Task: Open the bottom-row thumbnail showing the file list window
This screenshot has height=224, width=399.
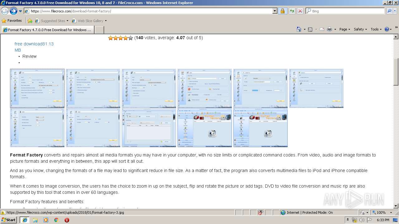Action: [149, 128]
